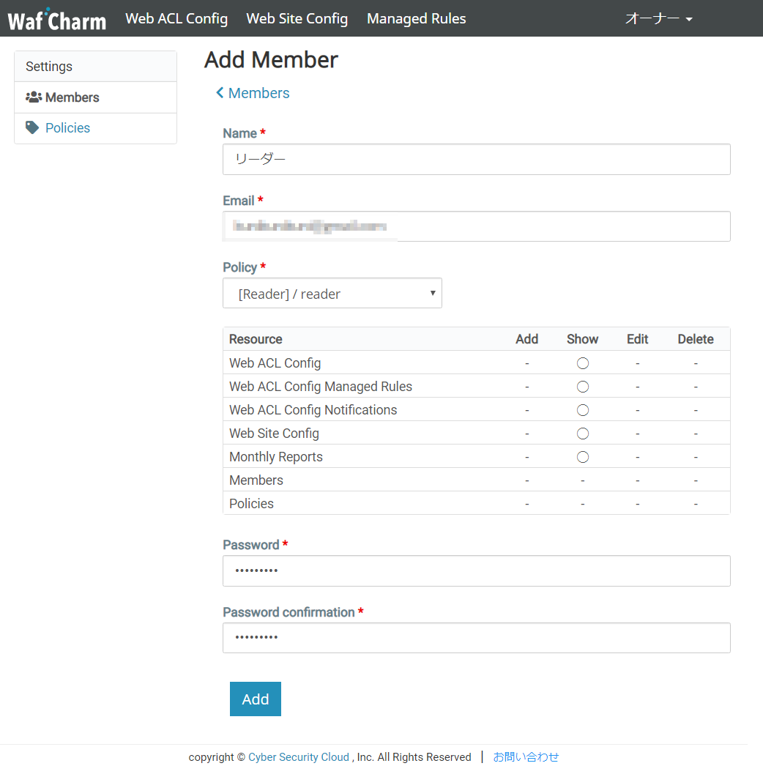Open Web ACL Config in top navigation
Image resolution: width=763 pixels, height=766 pixels.
pyautogui.click(x=176, y=19)
